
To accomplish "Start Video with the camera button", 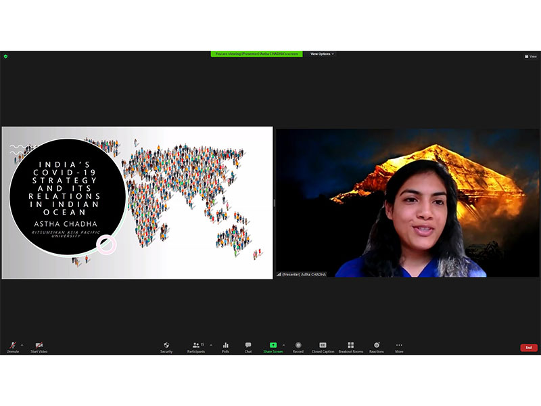I will tap(39, 346).
